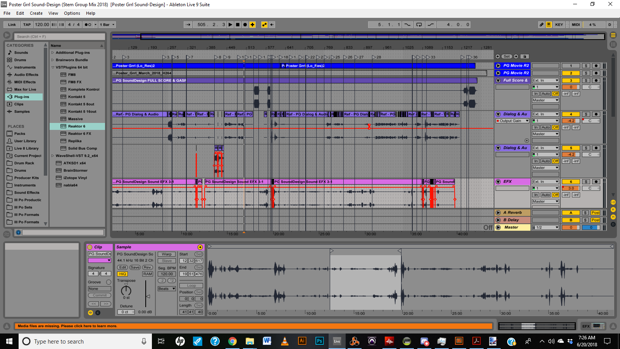Expand Additional Plug-ins folder
Screen dimensions: 620x349
[x=53, y=53]
